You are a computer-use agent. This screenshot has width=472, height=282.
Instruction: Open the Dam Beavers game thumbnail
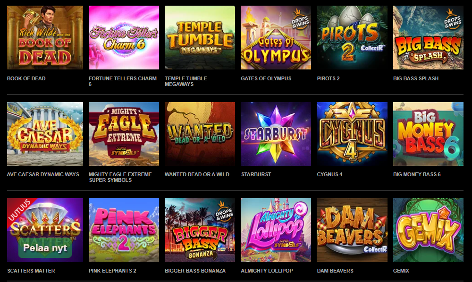(x=352, y=230)
